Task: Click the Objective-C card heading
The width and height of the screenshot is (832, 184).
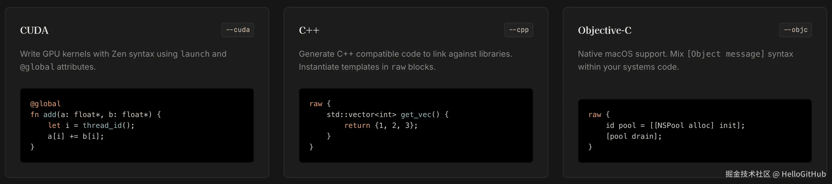Action: (x=605, y=30)
